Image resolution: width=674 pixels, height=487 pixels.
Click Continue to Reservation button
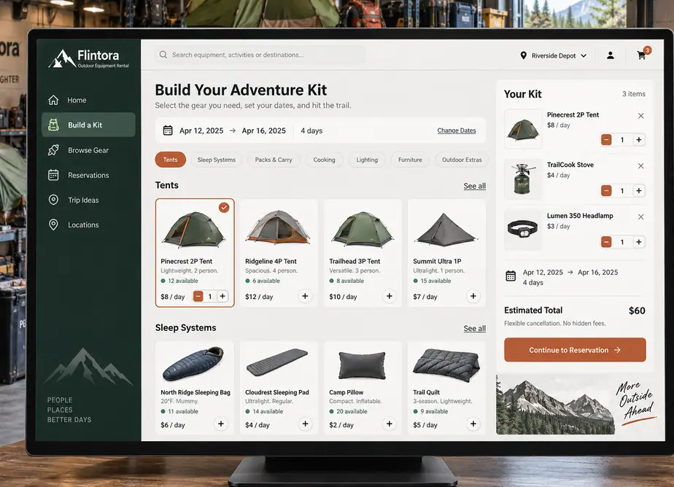click(575, 350)
